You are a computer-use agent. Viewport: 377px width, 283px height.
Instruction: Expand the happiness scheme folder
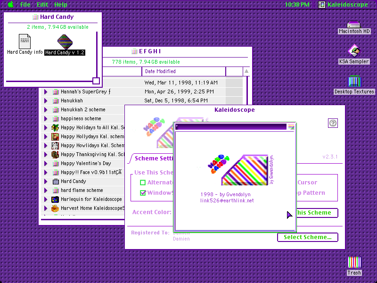pyautogui.click(x=45, y=119)
